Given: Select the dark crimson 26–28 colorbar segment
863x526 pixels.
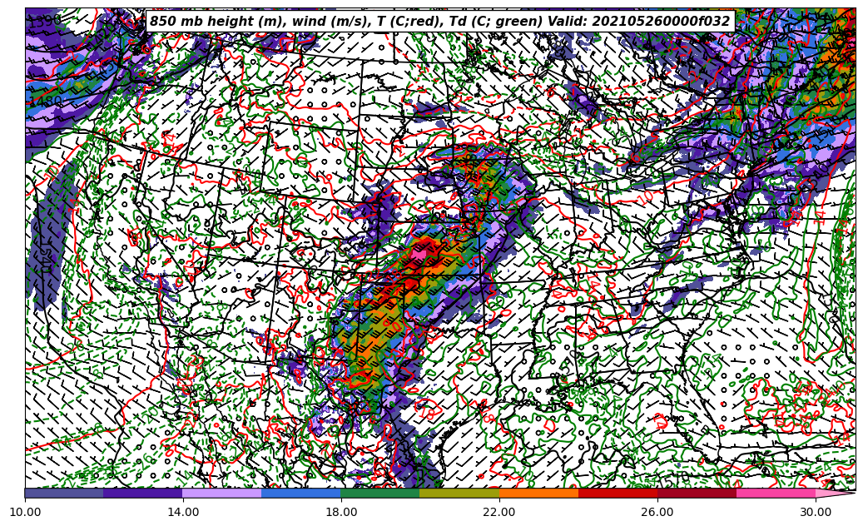Looking at the screenshot, I should pyautogui.click(x=697, y=493).
